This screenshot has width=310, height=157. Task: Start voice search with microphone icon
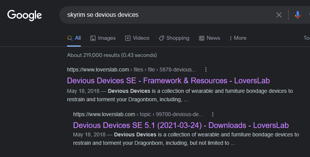click(x=297, y=15)
